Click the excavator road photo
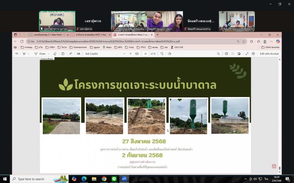Image resolution: width=294 pixels, height=183 pixels. [61, 116]
